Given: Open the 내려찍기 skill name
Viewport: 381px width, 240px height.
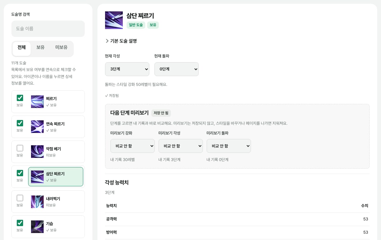Looking at the screenshot, I should point(53,199).
